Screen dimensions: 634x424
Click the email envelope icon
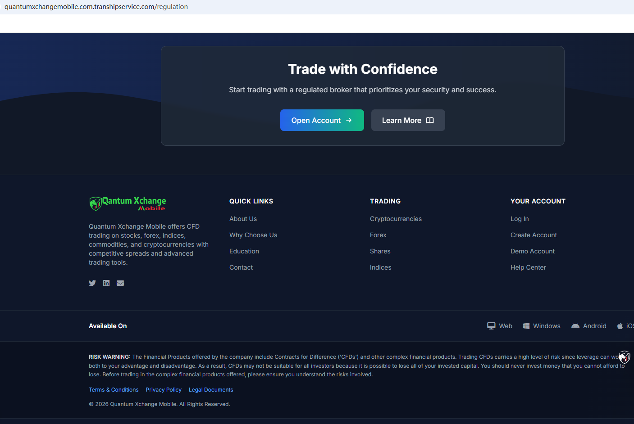pos(120,283)
